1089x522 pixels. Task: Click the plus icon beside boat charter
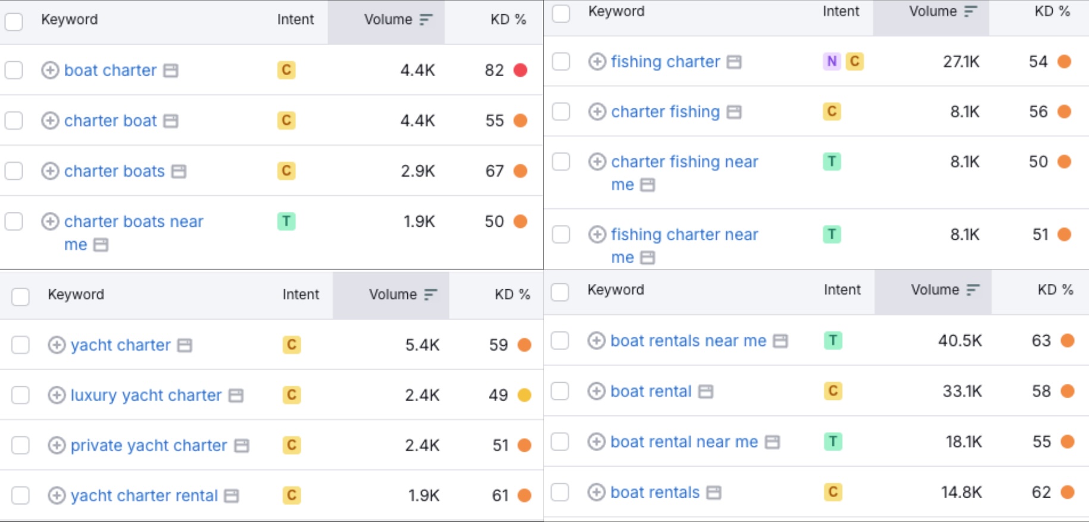click(x=50, y=70)
